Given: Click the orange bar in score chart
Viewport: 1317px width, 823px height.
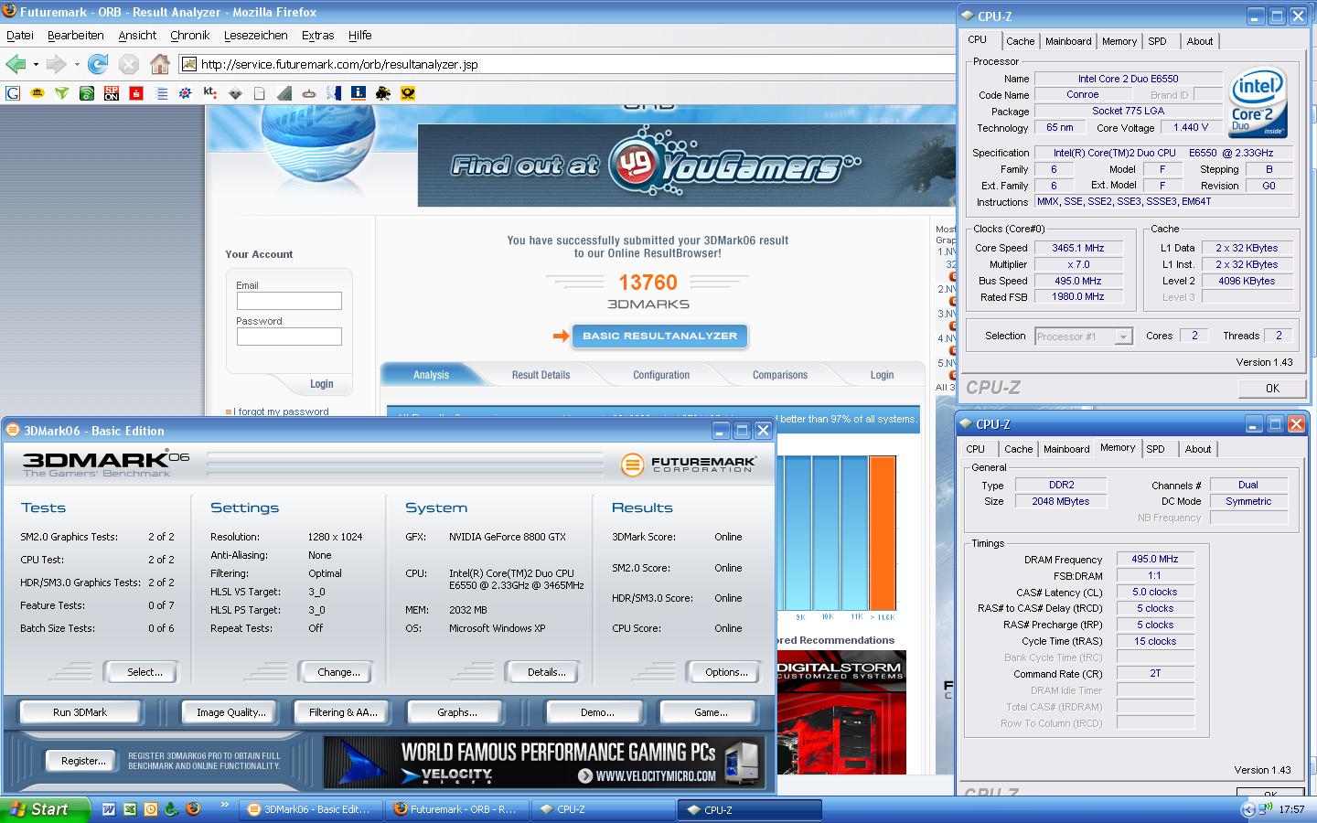Looking at the screenshot, I should (x=883, y=533).
